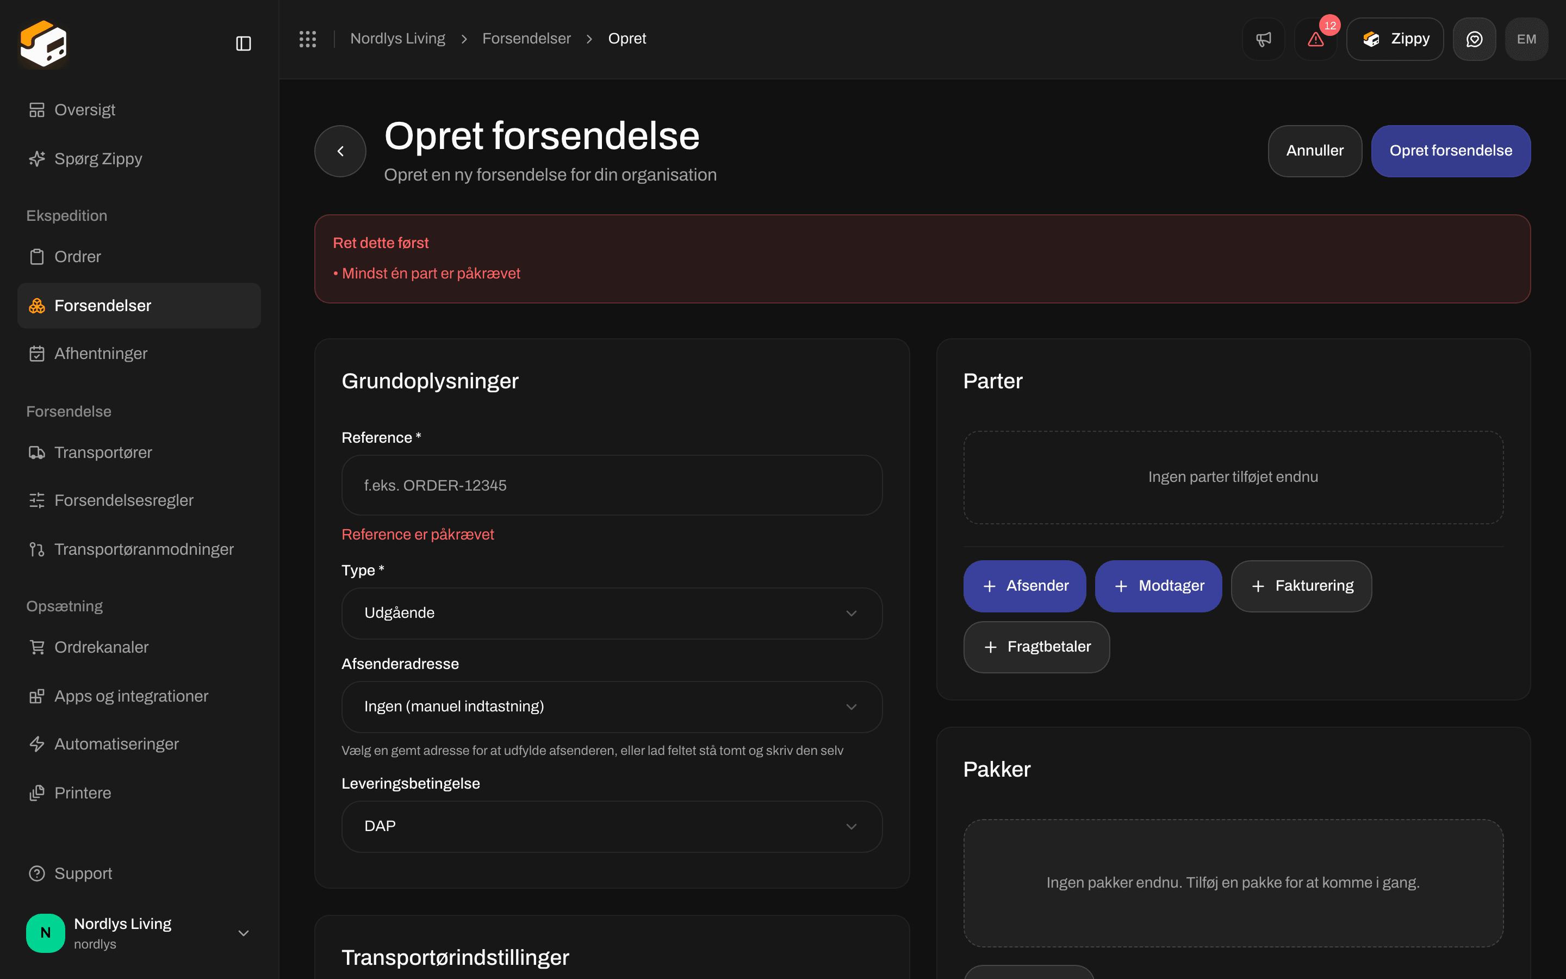
Task: Open Support in the sidebar
Action: click(139, 873)
